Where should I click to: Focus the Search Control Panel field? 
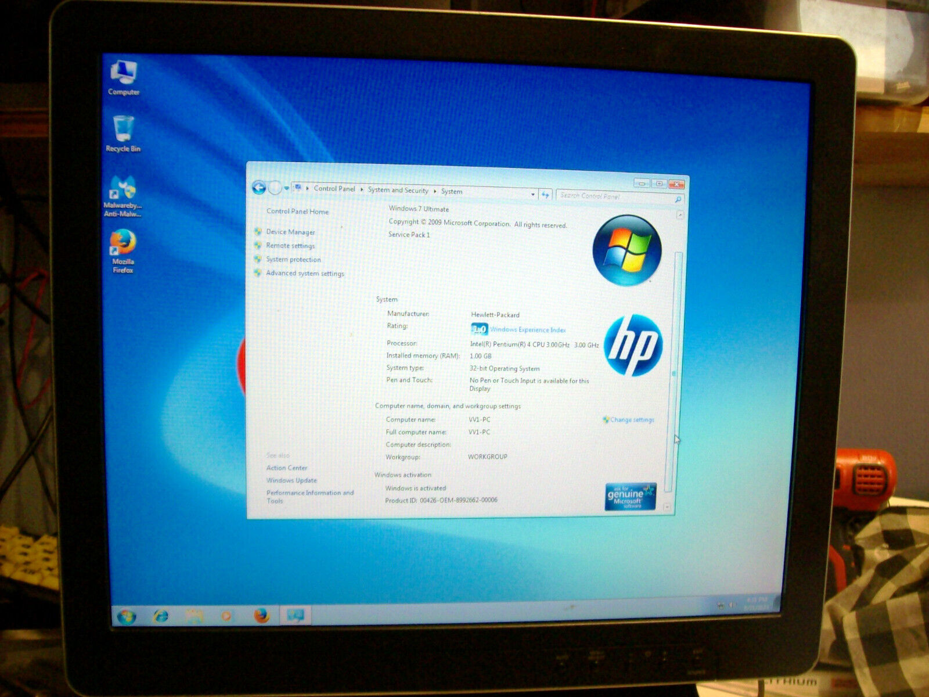(620, 197)
